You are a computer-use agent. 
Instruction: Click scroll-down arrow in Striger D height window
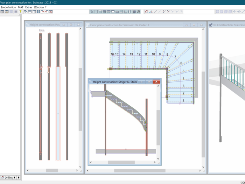pyautogui.click(x=158, y=159)
